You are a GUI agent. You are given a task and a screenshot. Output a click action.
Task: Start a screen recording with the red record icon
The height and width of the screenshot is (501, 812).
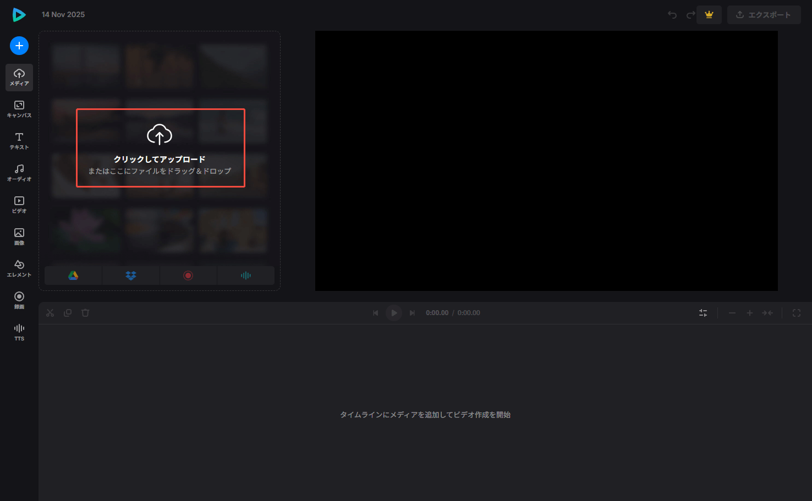pos(188,275)
